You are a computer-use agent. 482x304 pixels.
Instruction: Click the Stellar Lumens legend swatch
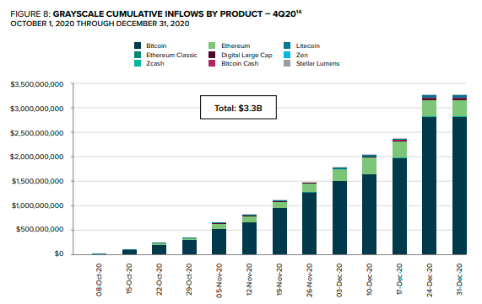pyautogui.click(x=287, y=63)
